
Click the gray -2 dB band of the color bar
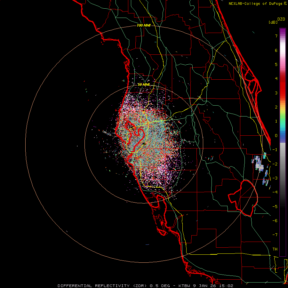tap(283, 164)
